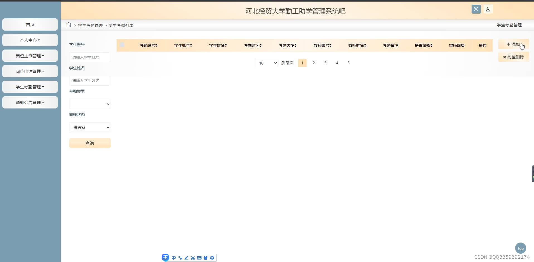This screenshot has height=262, width=534.
Task: Click the 操作 column header
Action: click(482, 45)
